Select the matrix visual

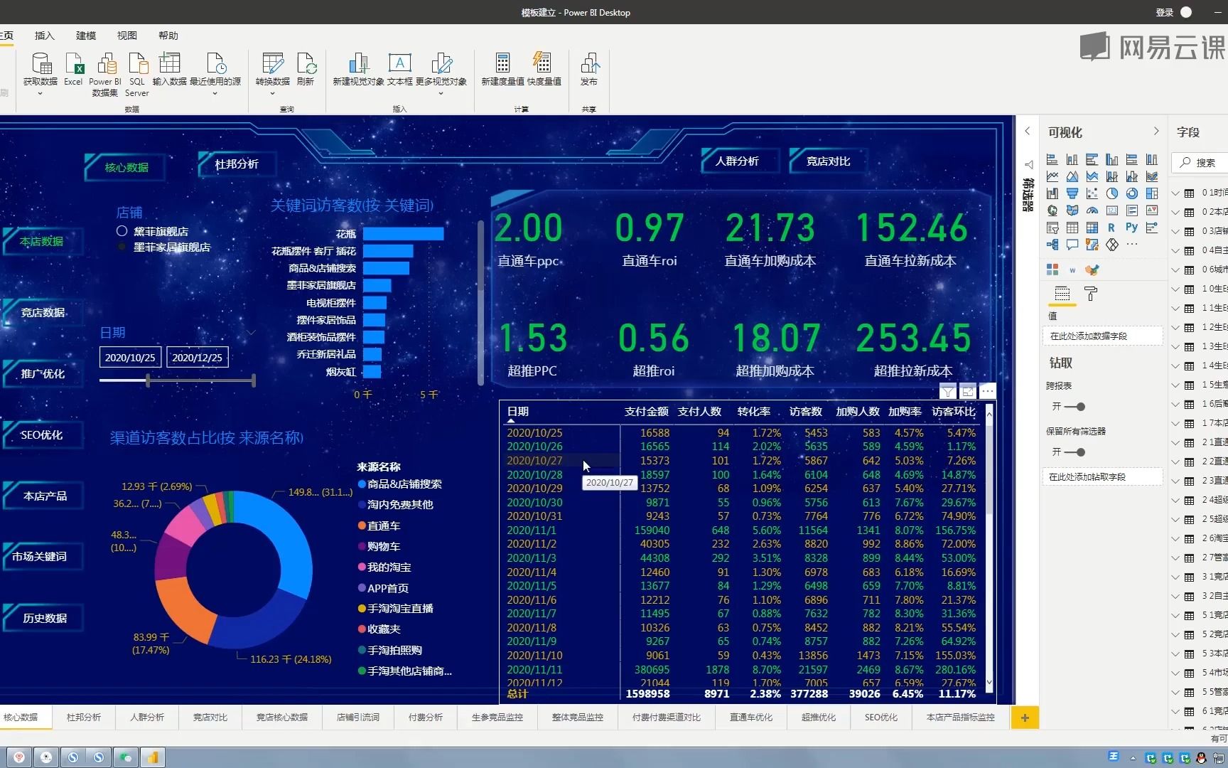click(1092, 228)
